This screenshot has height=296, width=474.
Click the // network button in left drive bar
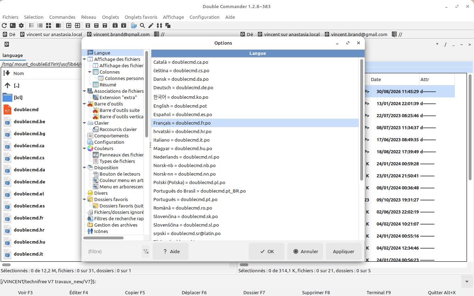point(159,34)
